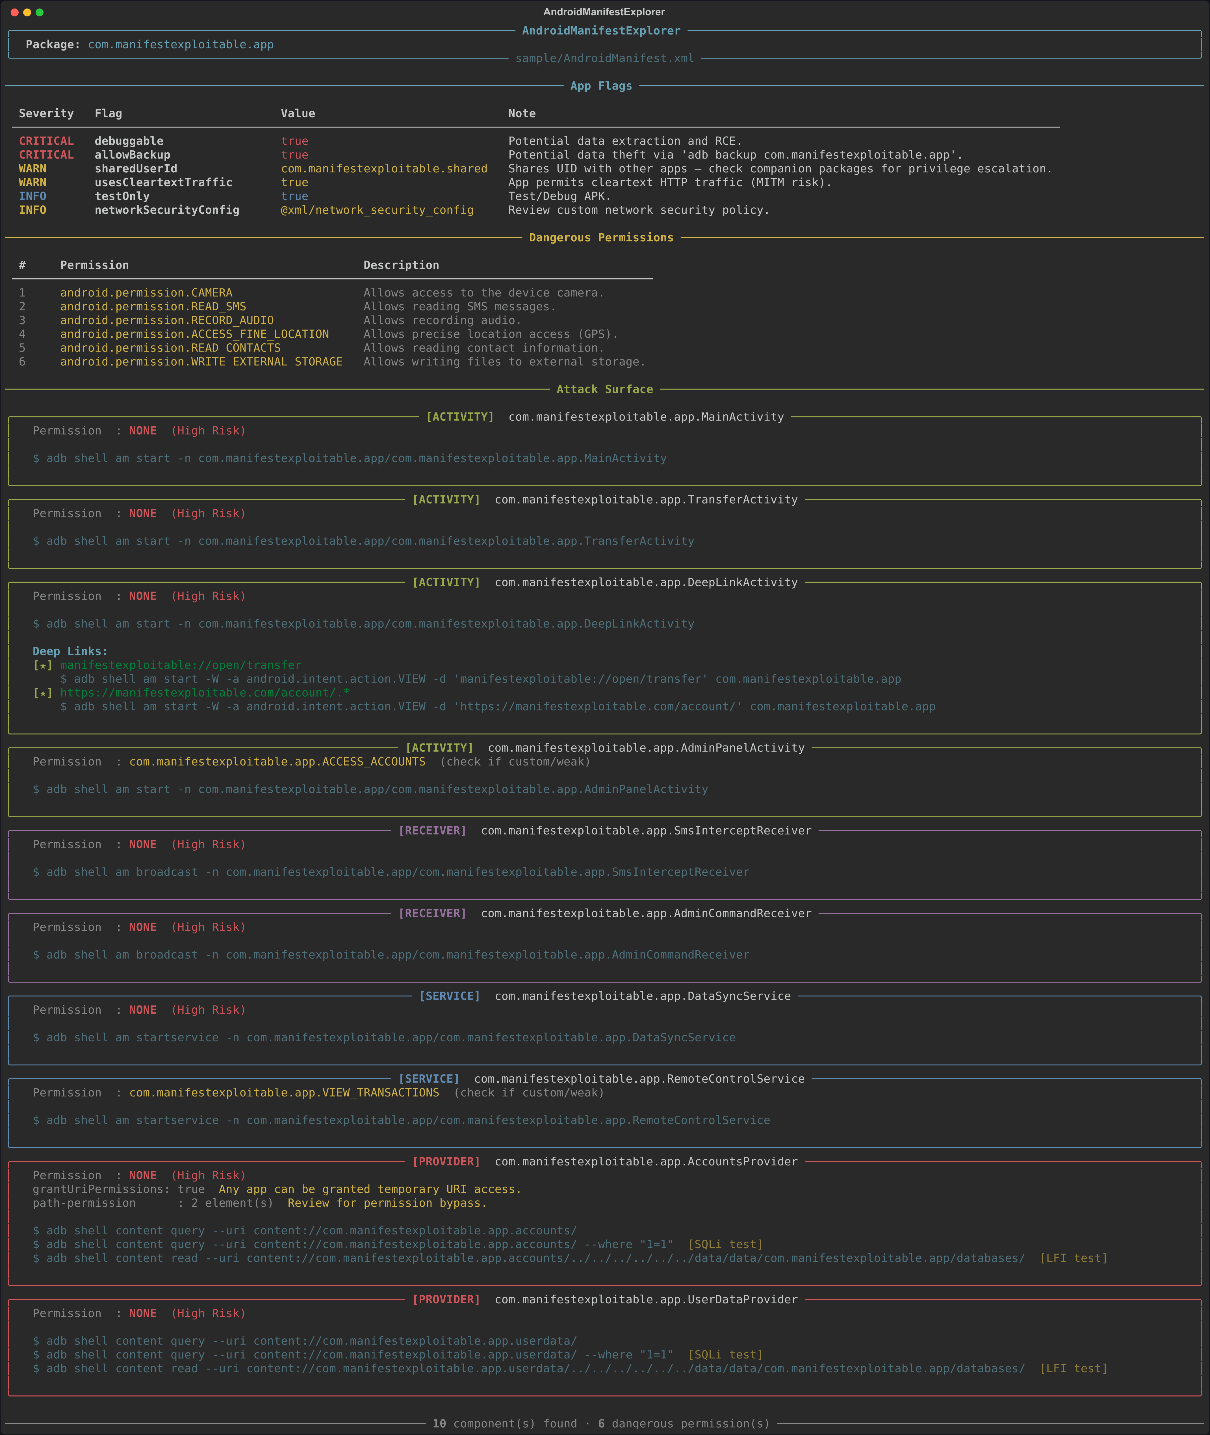The image size is (1210, 1435).
Task: Select the networkSecurityConfig flag name
Action: pos(167,210)
